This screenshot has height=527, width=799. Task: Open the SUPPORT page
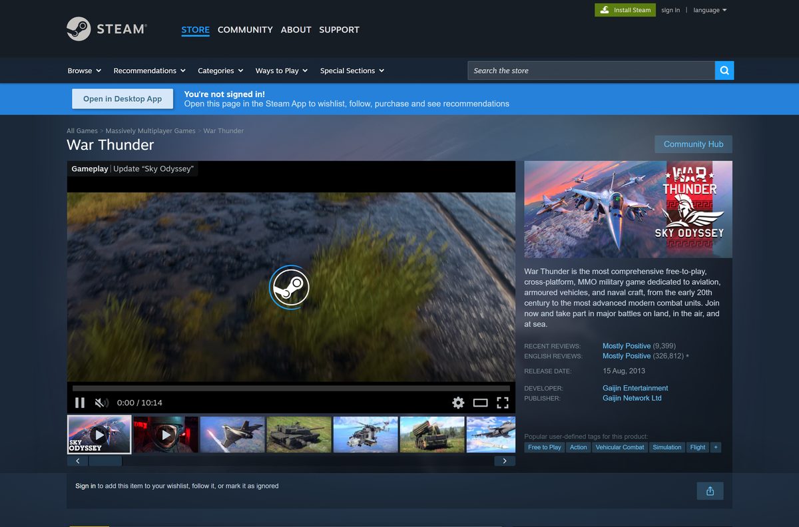point(339,29)
